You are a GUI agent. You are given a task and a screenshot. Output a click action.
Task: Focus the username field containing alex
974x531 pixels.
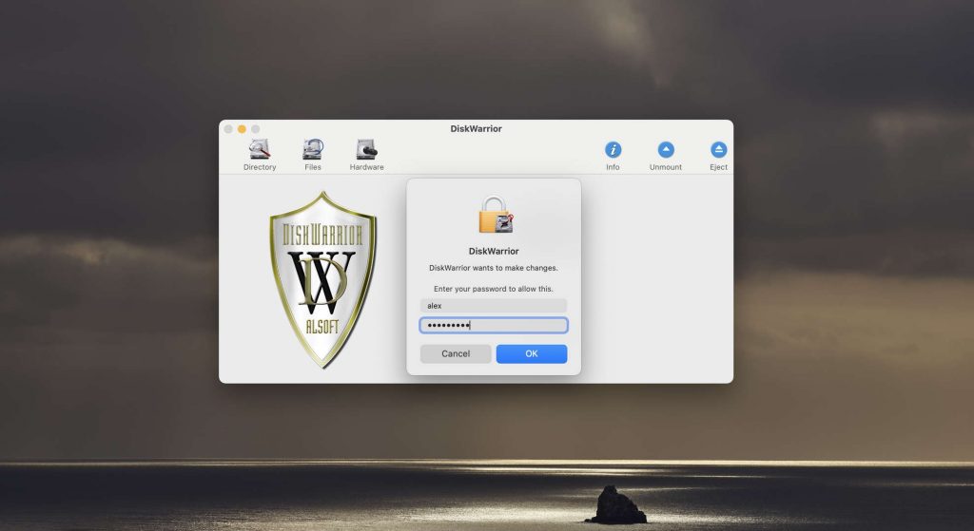494,306
